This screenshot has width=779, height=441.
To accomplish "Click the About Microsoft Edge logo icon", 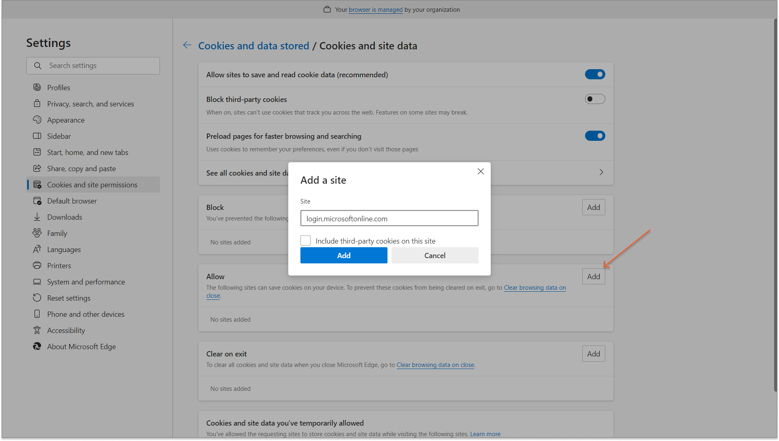I will click(37, 346).
